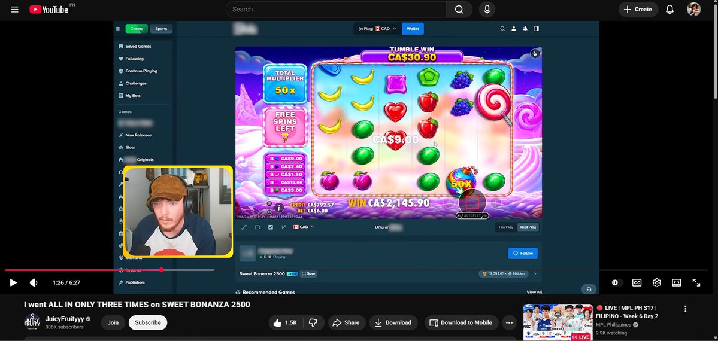The width and height of the screenshot is (718, 341).
Task: Open casino profile user icon
Action: coord(514,28)
